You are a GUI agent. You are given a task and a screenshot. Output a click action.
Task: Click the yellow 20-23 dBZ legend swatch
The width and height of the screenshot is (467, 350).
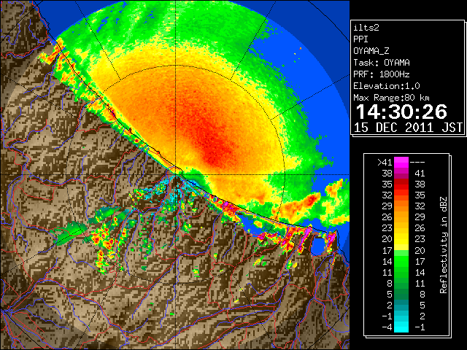point(401,239)
